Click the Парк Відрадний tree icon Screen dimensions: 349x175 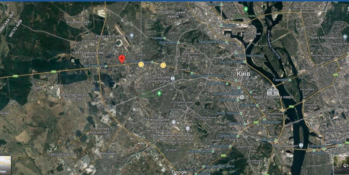(x=159, y=94)
